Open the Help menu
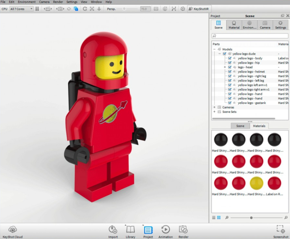 pyautogui.click(x=109, y=2)
